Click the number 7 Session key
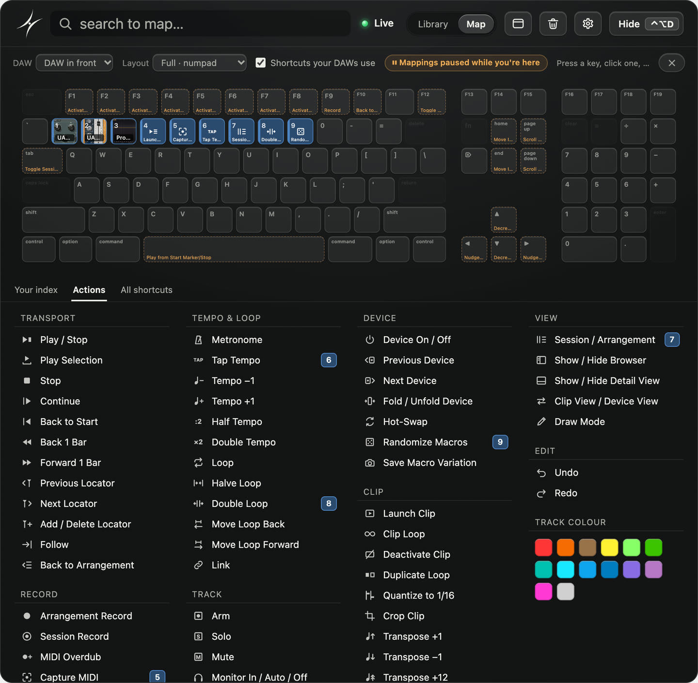The height and width of the screenshot is (683, 698). pos(241,131)
